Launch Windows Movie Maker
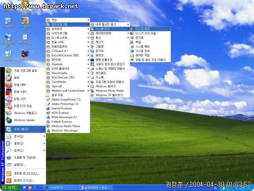254x191 pixels. click(x=110, y=91)
